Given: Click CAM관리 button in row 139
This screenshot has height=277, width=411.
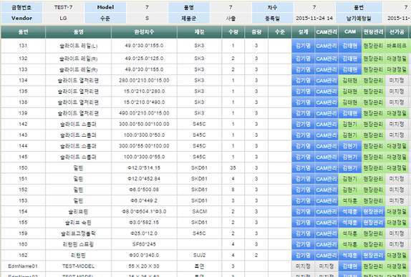Looking at the screenshot, I should coord(327,114).
